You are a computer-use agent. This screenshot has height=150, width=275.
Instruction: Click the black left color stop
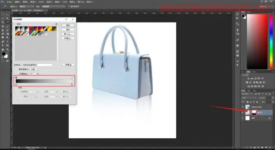tap(16, 85)
